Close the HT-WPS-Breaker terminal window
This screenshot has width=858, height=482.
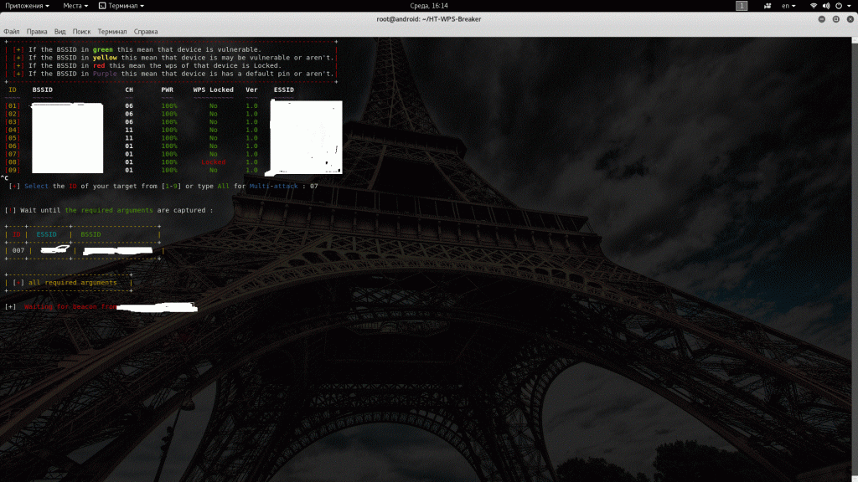click(x=848, y=18)
